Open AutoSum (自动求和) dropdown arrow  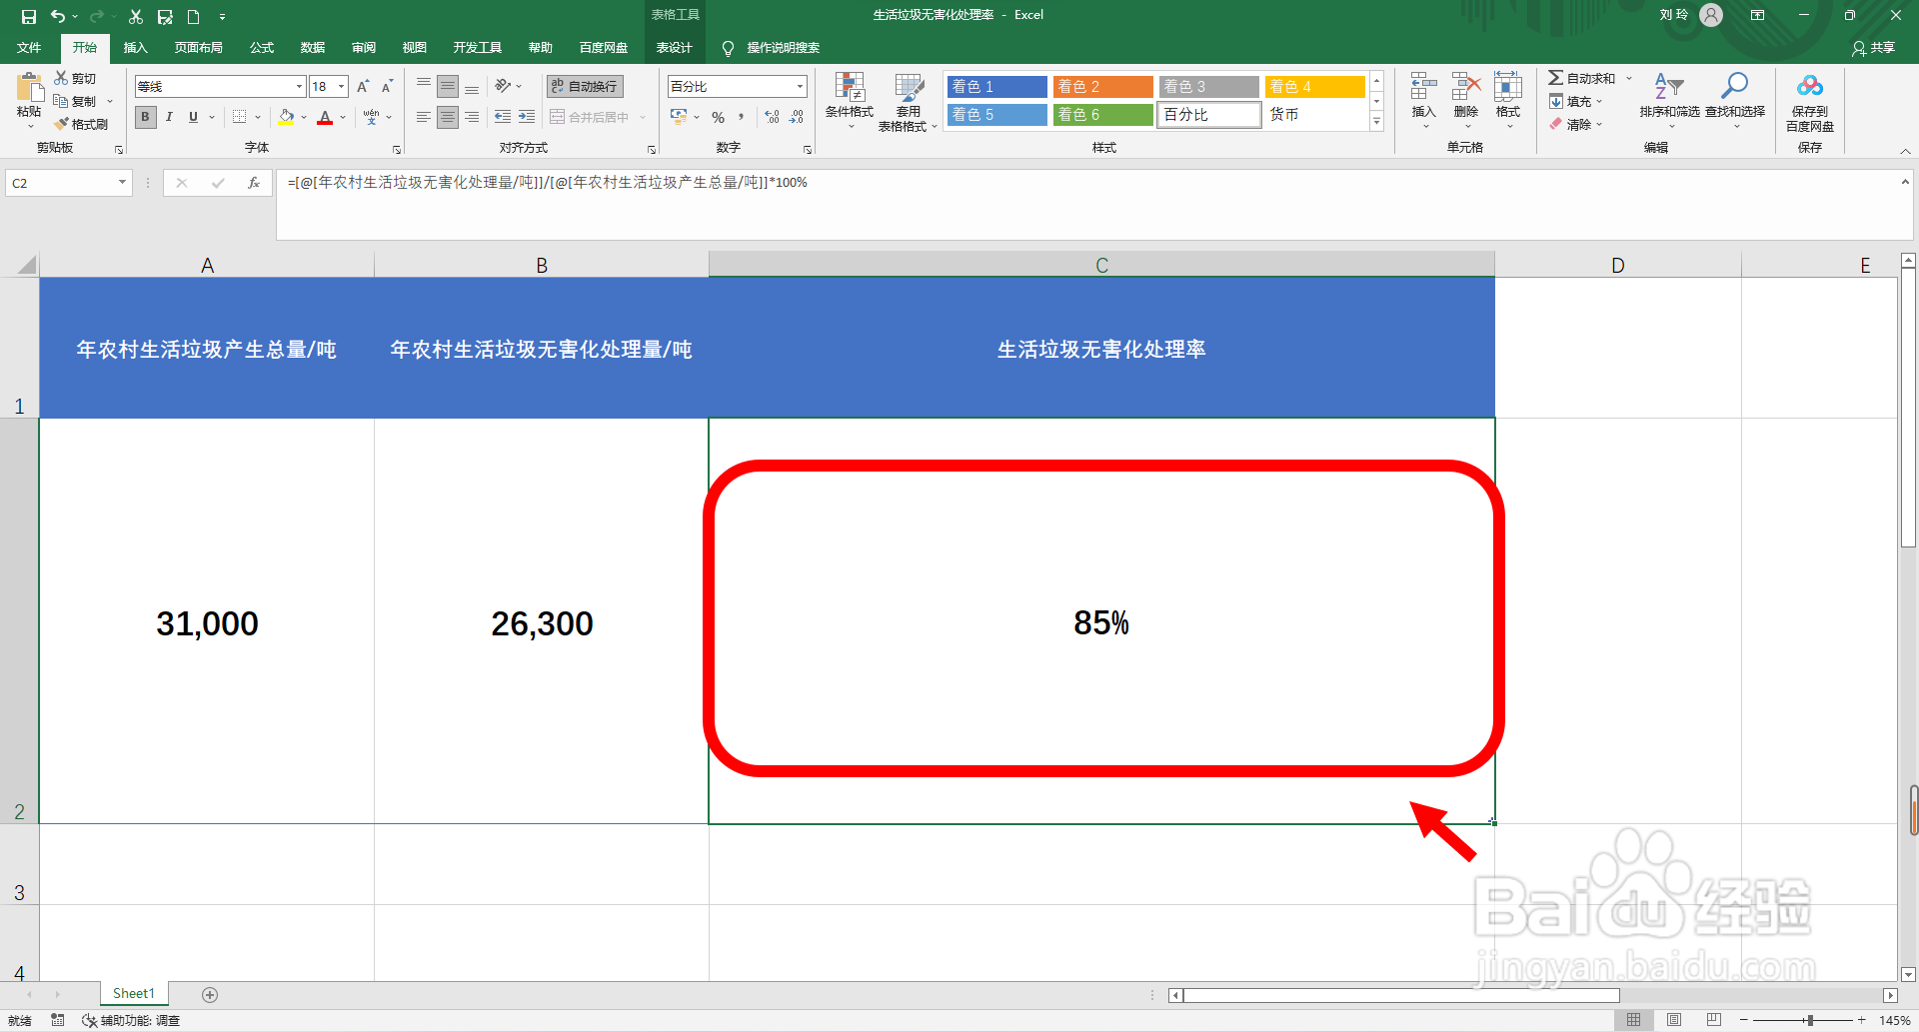pos(1628,78)
